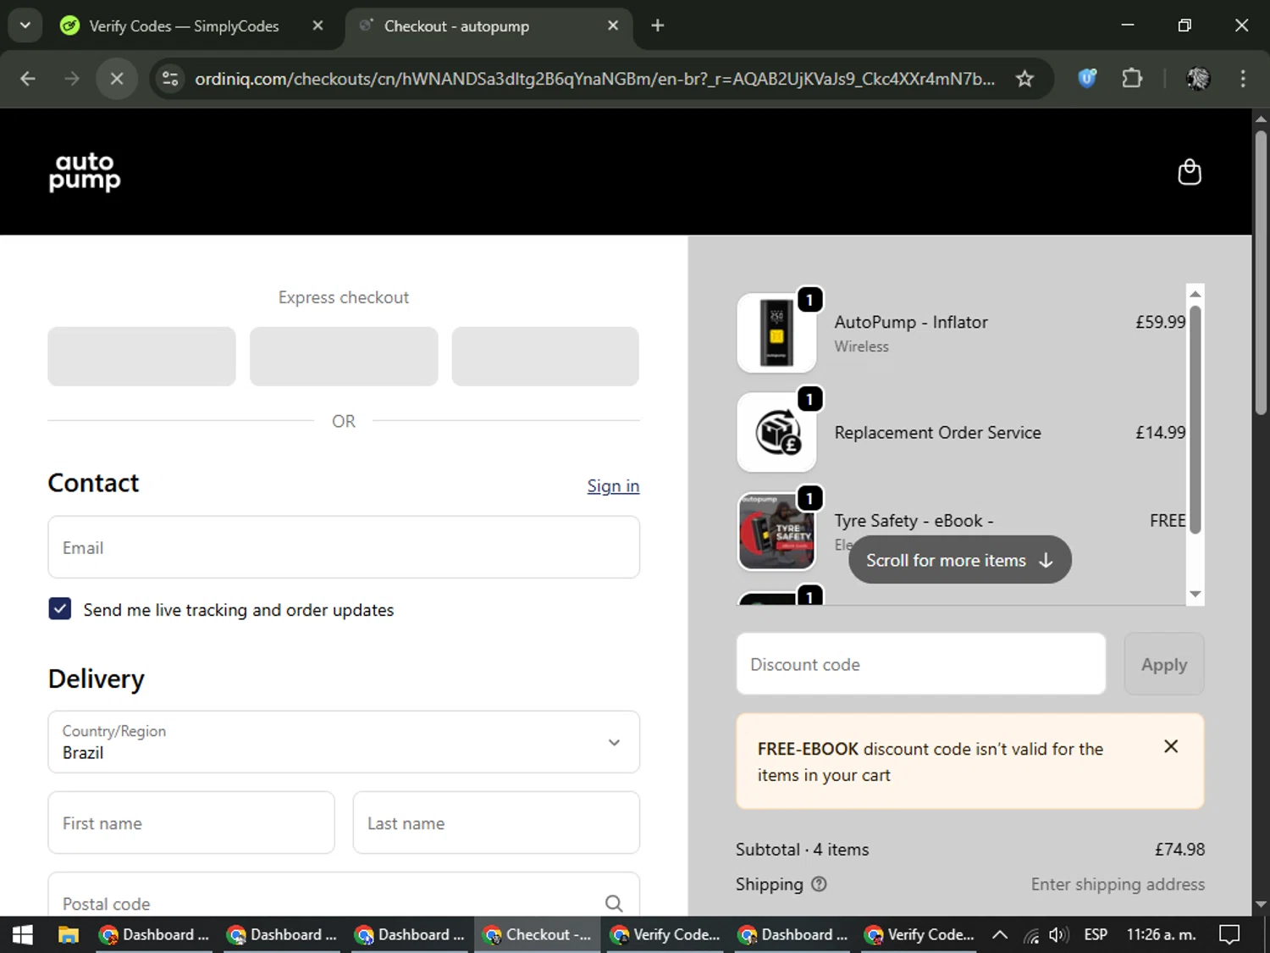Open the Windows Start menu
This screenshot has height=953, width=1270.
click(x=23, y=934)
